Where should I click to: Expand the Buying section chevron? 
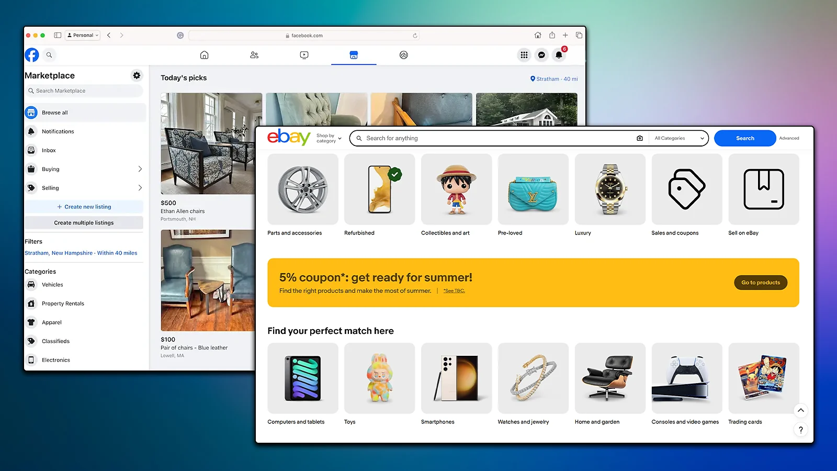click(140, 169)
